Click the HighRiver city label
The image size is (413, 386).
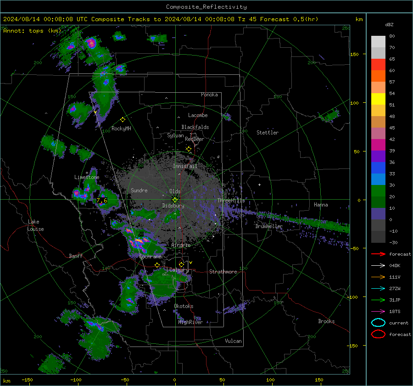pos(190,322)
